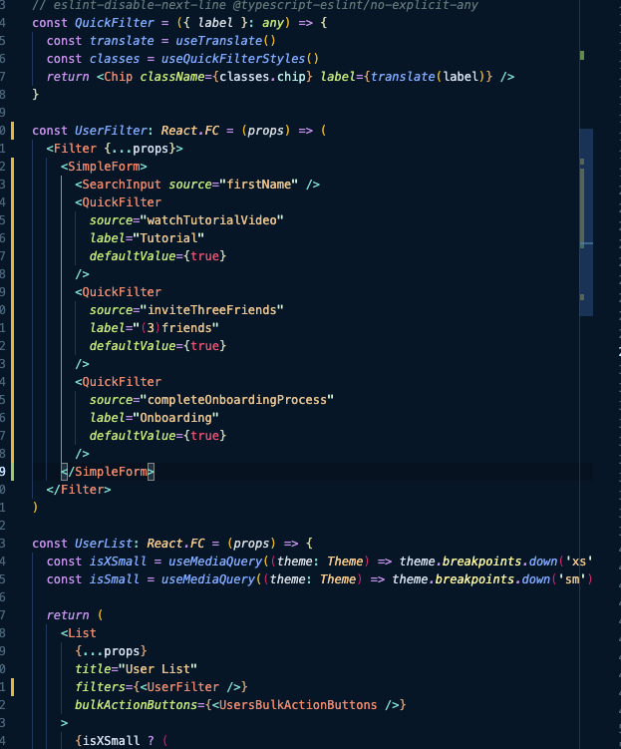Click UserList name in const declaration
Screen dimensions: 621x749
(x=104, y=544)
